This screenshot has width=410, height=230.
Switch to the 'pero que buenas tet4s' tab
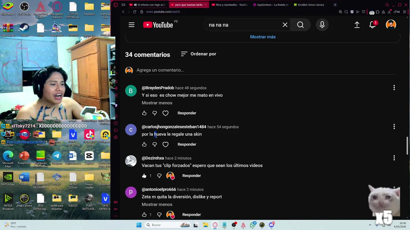click(x=190, y=5)
